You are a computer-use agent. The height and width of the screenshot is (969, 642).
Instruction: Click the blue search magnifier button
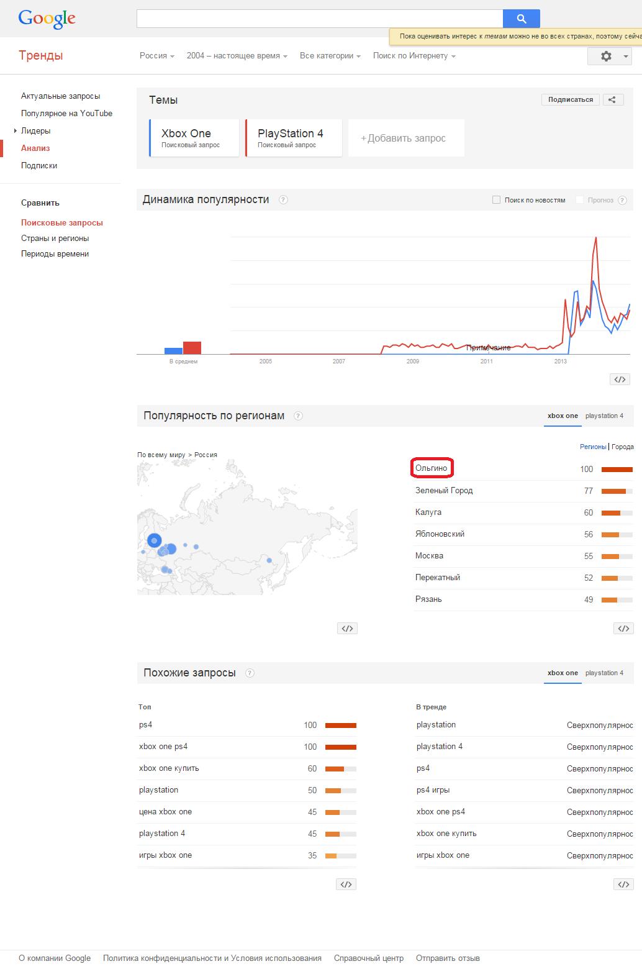click(x=522, y=19)
